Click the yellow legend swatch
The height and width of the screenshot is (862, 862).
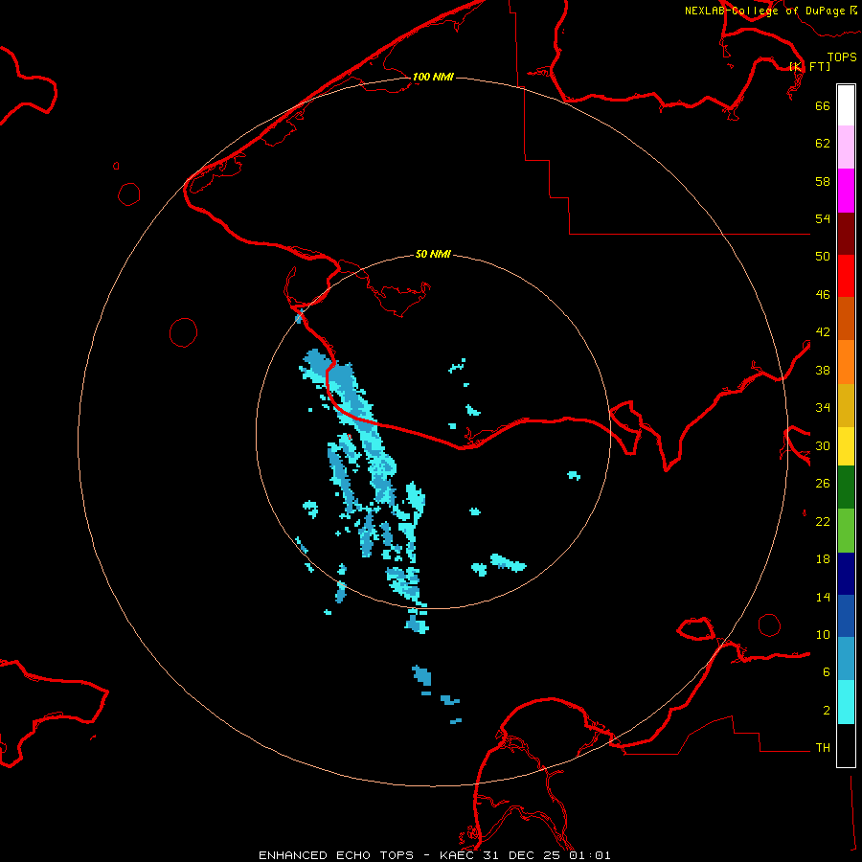click(846, 446)
